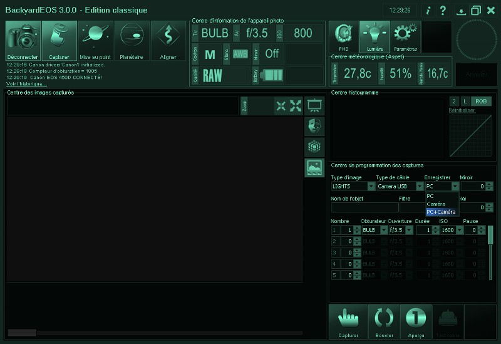
Task: Adjust row 5 Nombre stepper
Action: coord(357,275)
